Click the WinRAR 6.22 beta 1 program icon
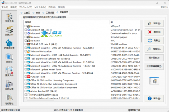The height and width of the screenshot is (112, 169). [x=29, y=44]
